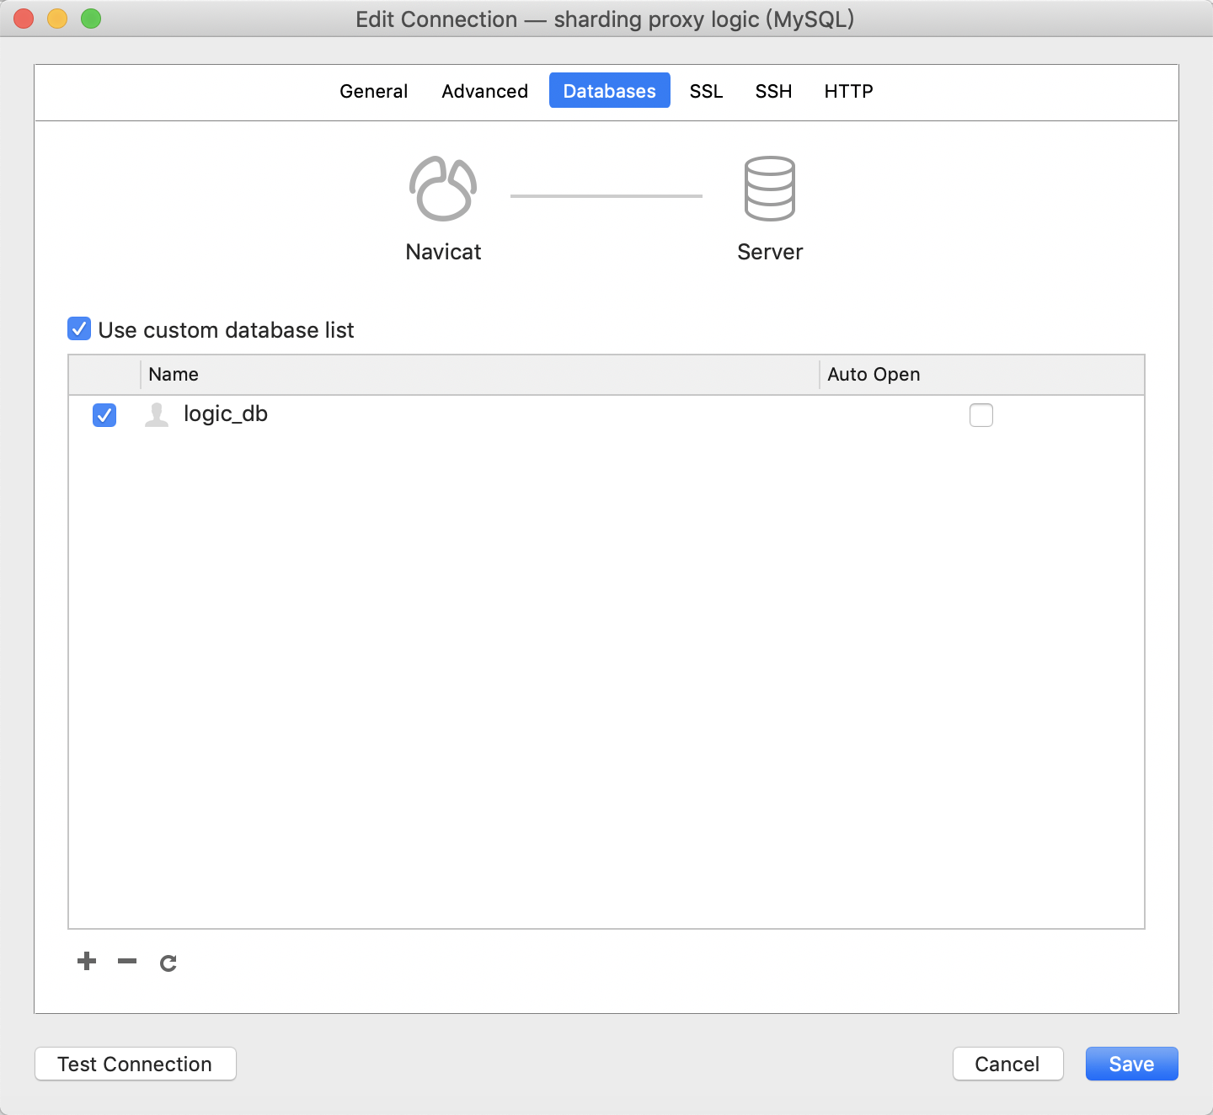Switch to the General tab
1213x1115 pixels.
[373, 91]
